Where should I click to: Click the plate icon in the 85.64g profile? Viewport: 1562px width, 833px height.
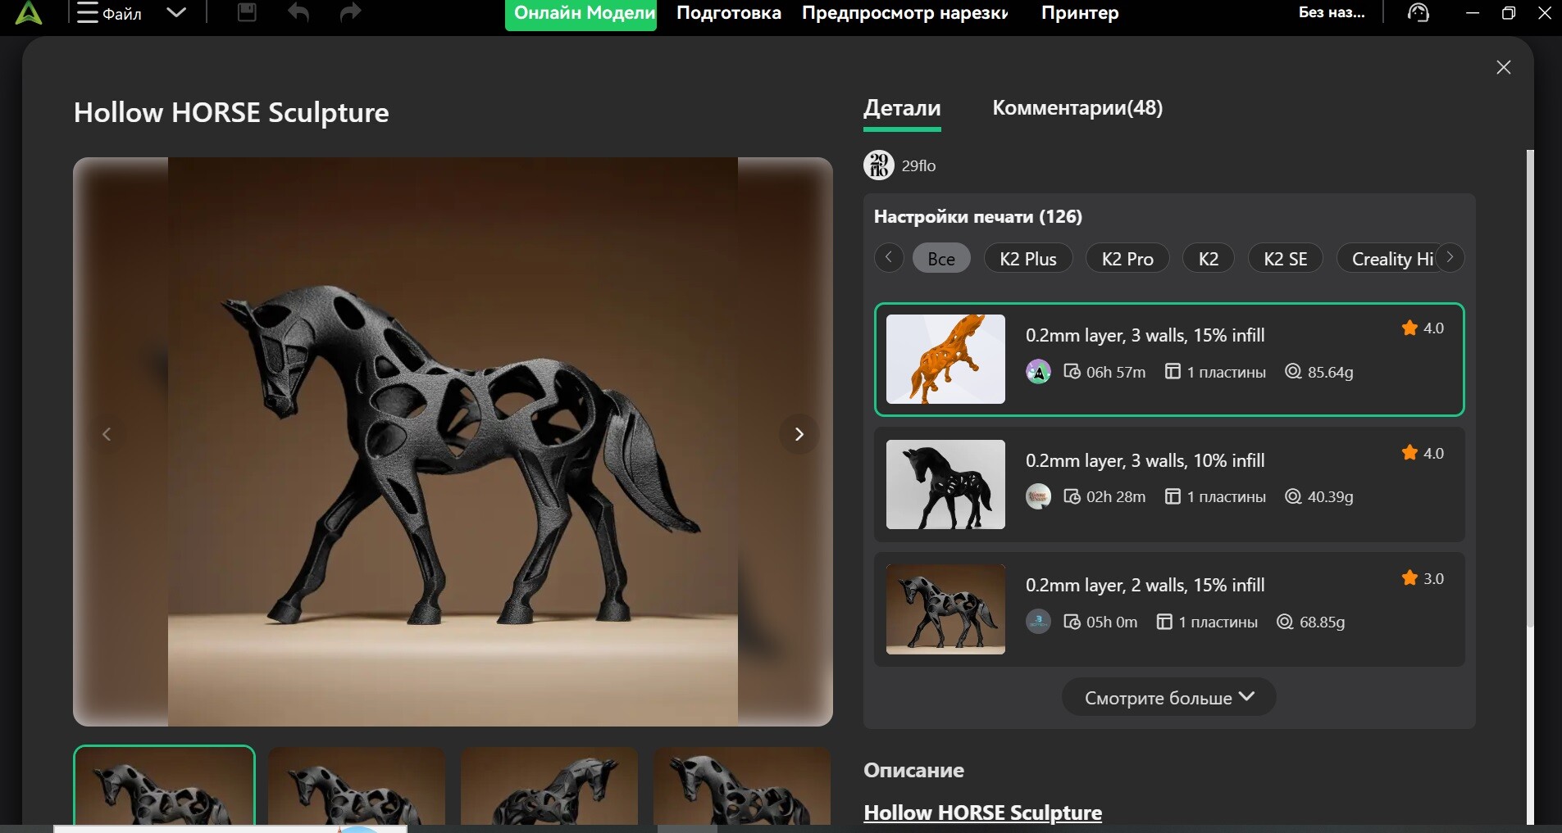(x=1173, y=372)
